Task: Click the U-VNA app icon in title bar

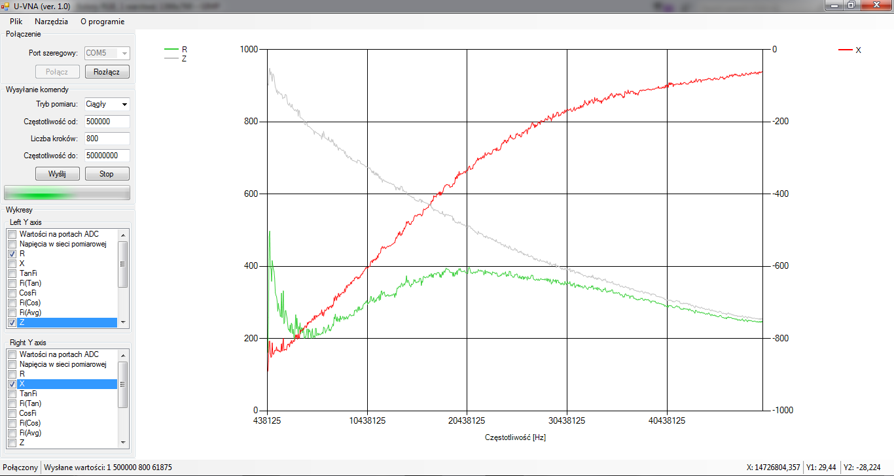Action: (x=6, y=6)
